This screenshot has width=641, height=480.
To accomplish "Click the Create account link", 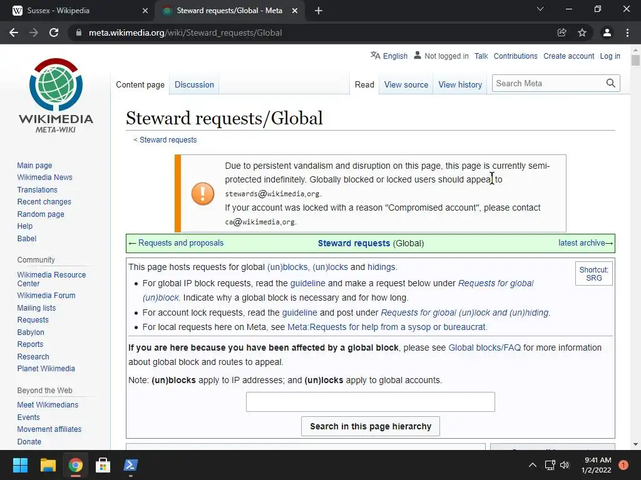I will point(568,56).
